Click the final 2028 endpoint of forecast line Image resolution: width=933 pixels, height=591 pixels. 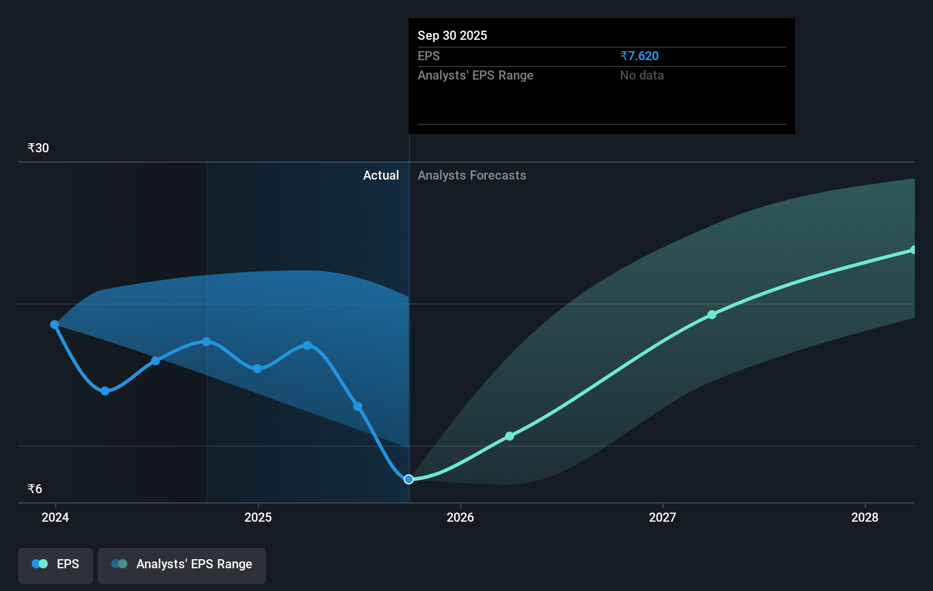click(913, 249)
